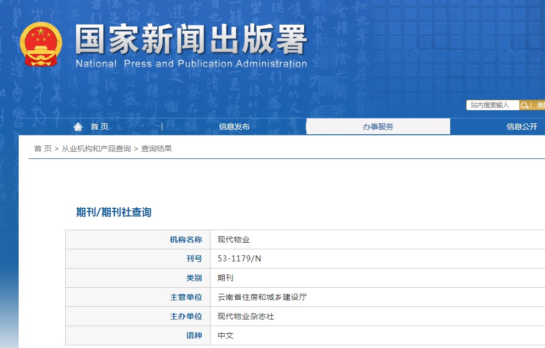The image size is (545, 348).
Task: Click the magnifying glass search icon
Action: tap(525, 105)
